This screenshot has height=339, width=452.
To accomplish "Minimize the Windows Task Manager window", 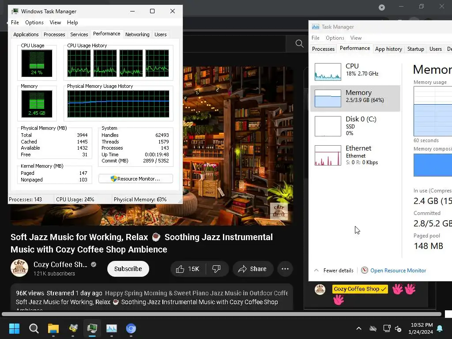I will point(132,11).
